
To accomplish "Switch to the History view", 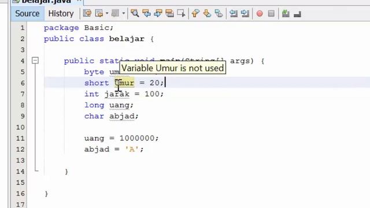I will (61, 13).
